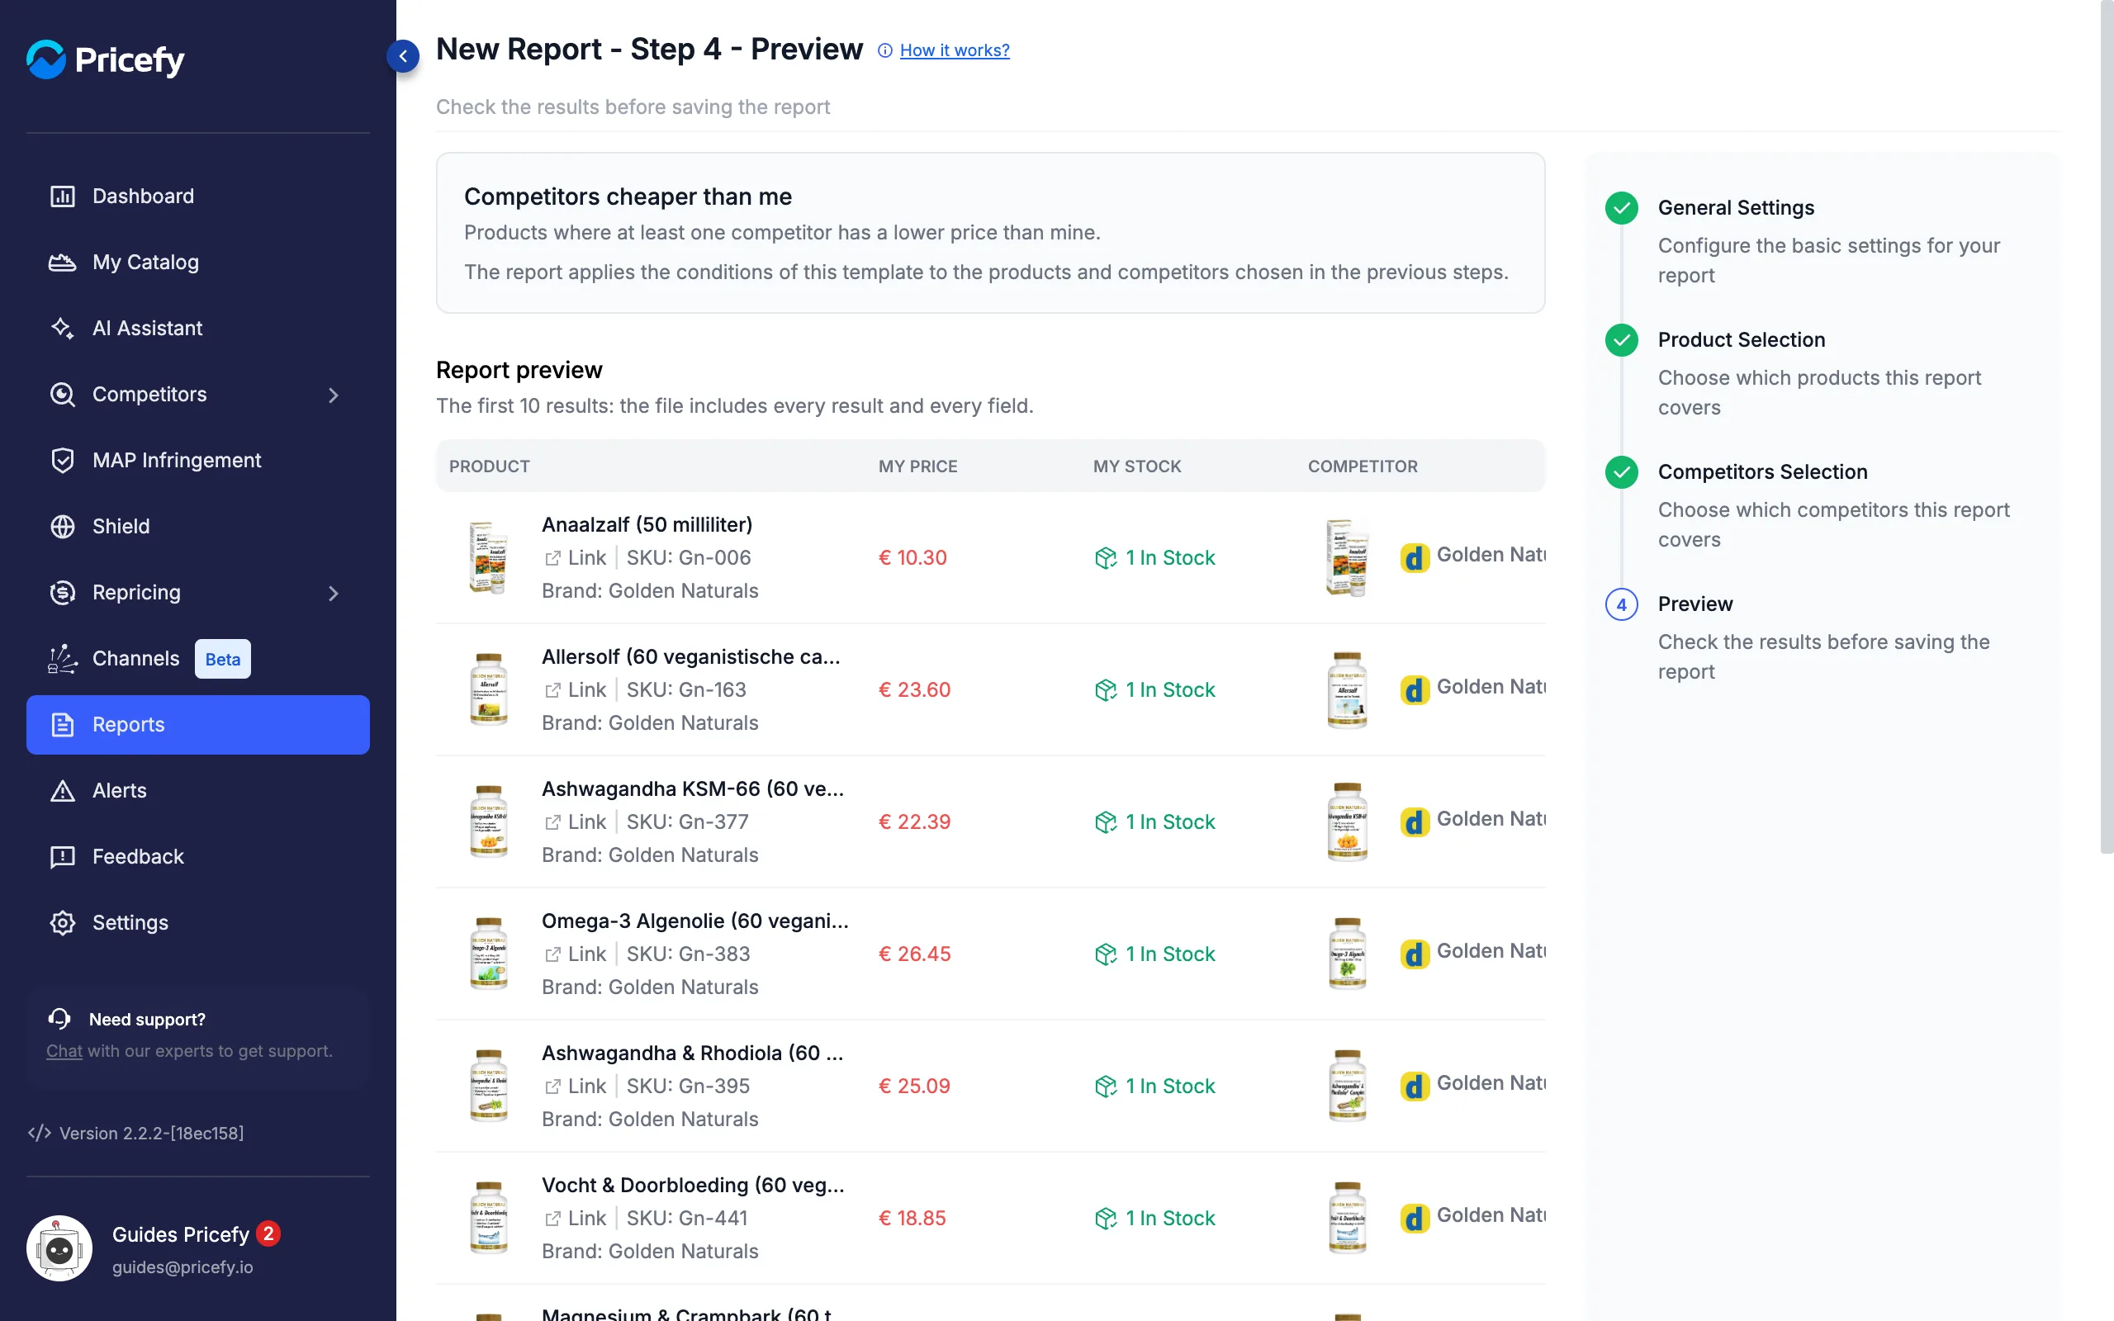The width and height of the screenshot is (2114, 1321).
Task: Click the Channels icon in sidebar
Action: point(62,659)
